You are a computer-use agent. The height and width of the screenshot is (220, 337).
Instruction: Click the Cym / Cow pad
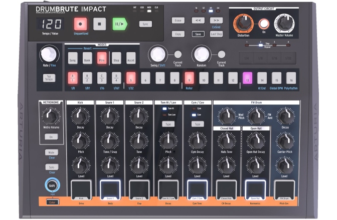(x=197, y=190)
